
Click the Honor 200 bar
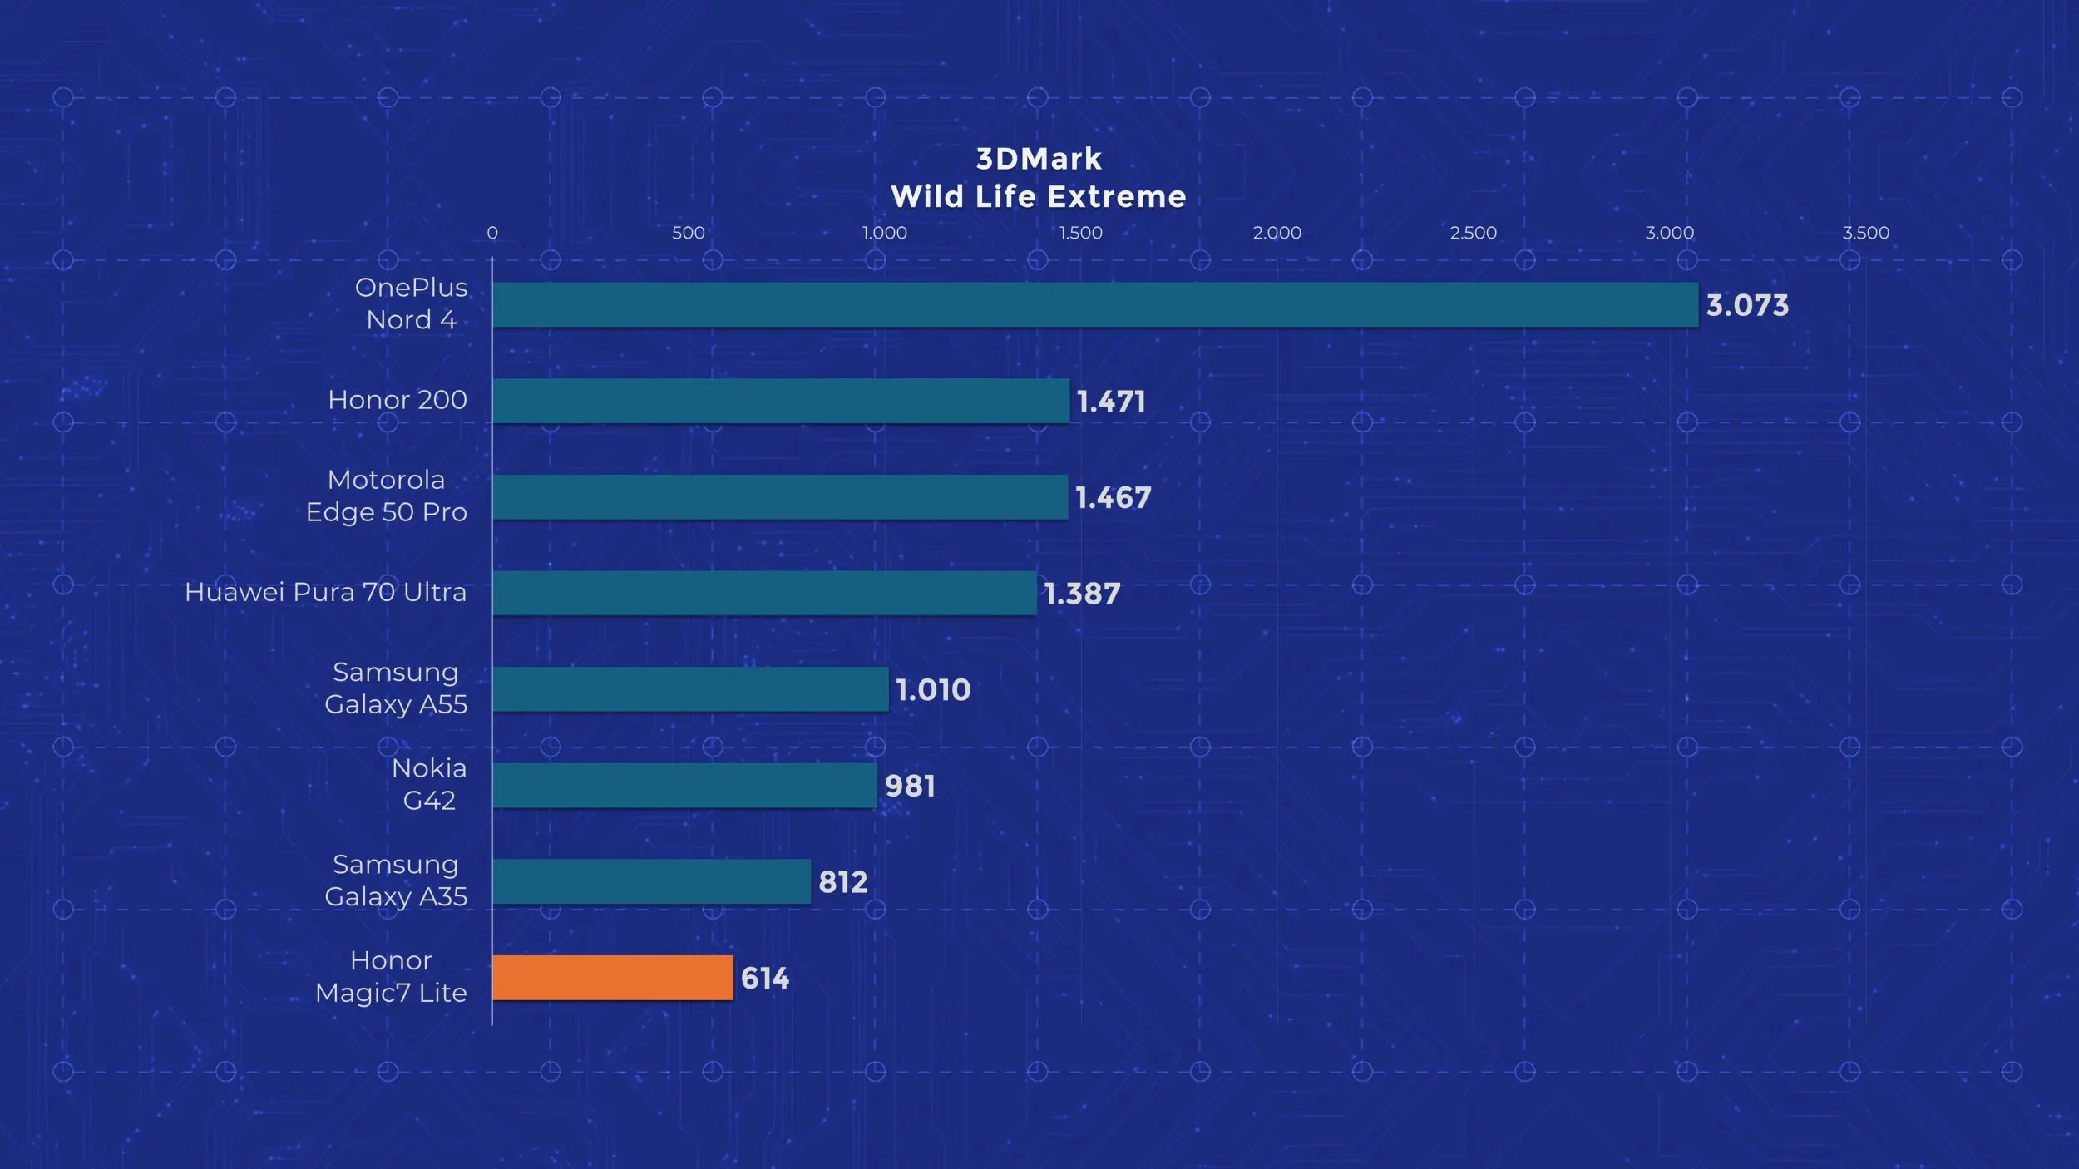(781, 401)
